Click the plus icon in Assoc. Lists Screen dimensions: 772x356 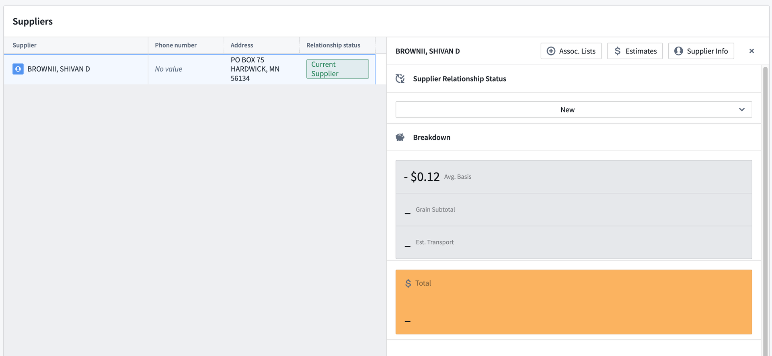[551, 51]
